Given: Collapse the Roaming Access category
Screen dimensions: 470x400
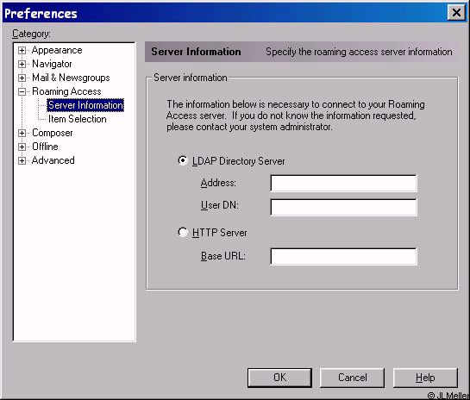Looking at the screenshot, I should coord(22,91).
